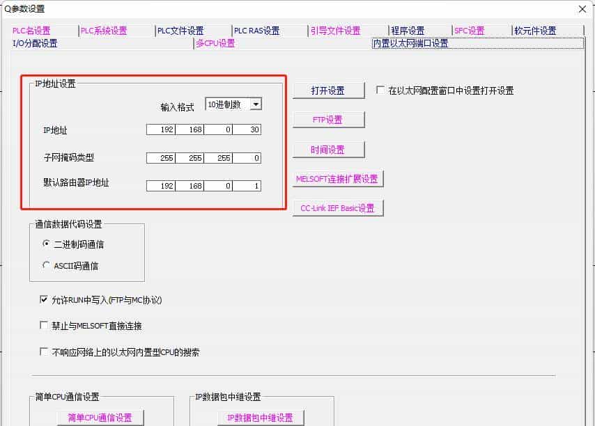
Task: Select the 引导文件设置 tab
Action: click(336, 31)
